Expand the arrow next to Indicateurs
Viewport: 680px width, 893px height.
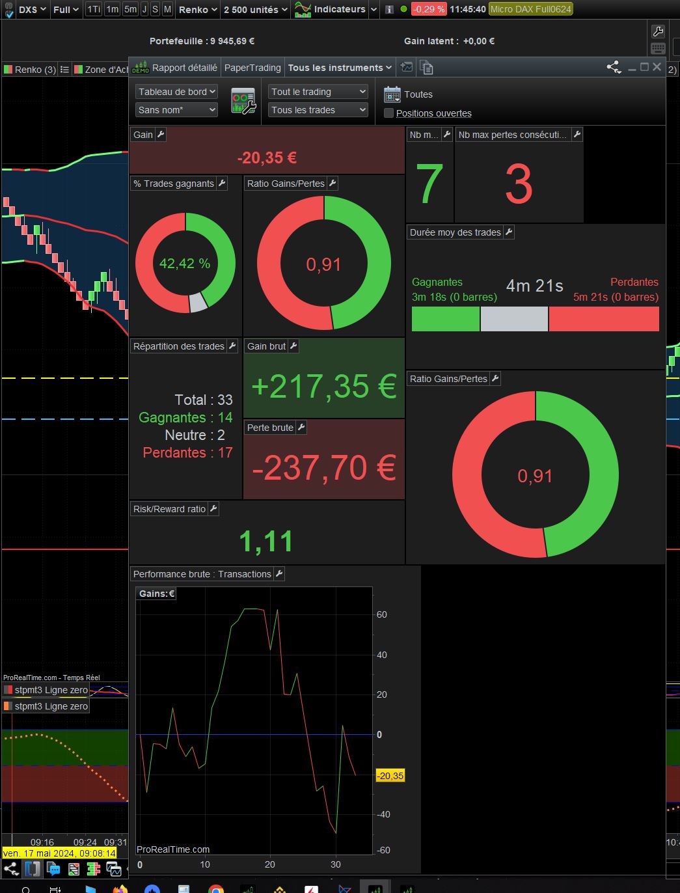click(374, 10)
